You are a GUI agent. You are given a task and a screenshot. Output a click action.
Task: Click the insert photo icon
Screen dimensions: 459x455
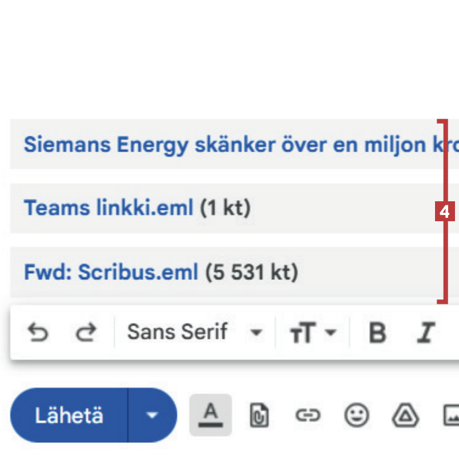click(x=451, y=416)
